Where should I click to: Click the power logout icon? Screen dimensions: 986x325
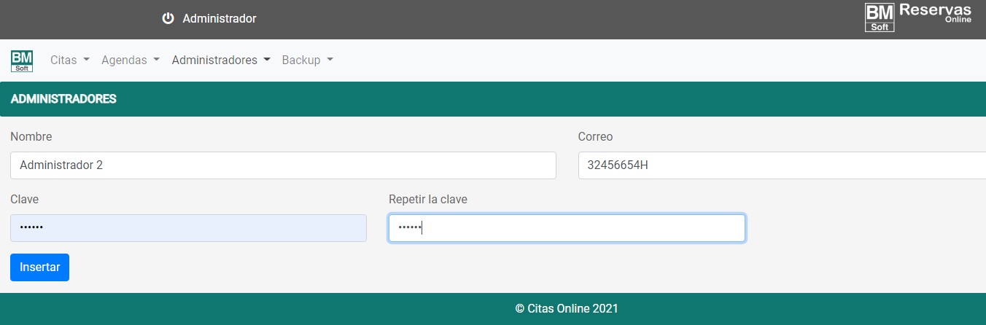(x=168, y=18)
